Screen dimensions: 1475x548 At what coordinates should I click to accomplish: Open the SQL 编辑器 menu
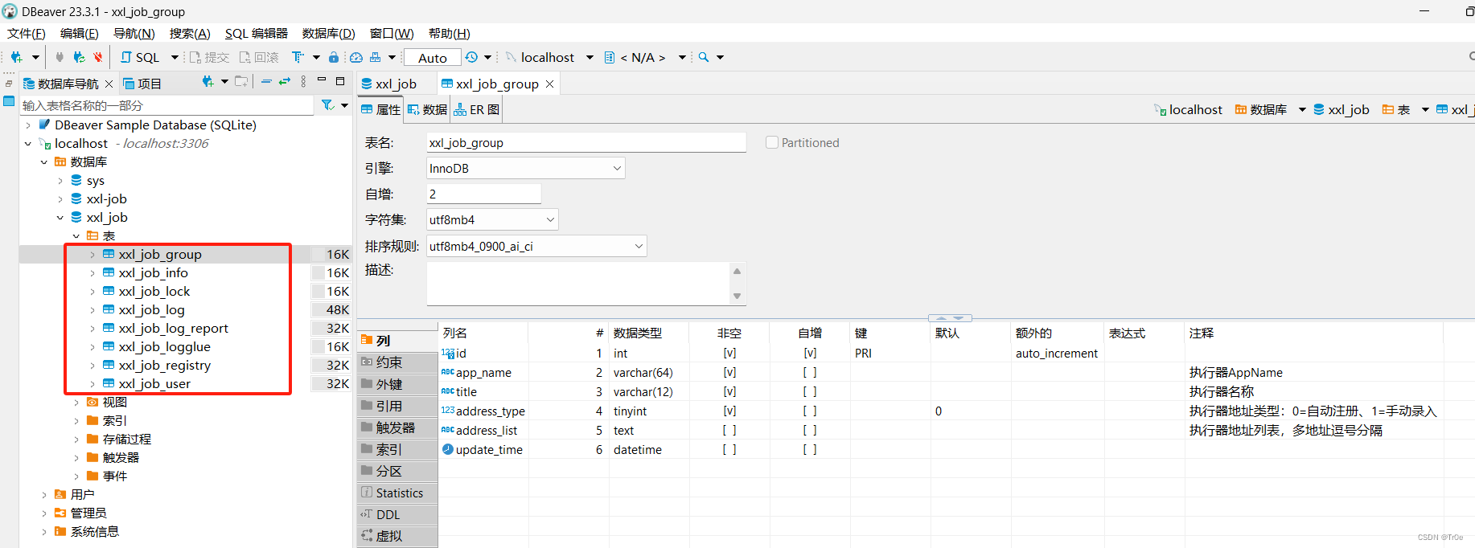pyautogui.click(x=257, y=33)
